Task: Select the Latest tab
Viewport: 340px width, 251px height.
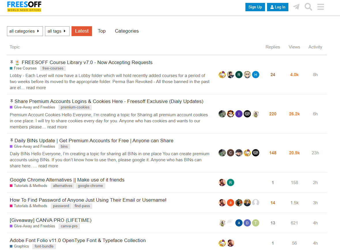Action: click(82, 31)
